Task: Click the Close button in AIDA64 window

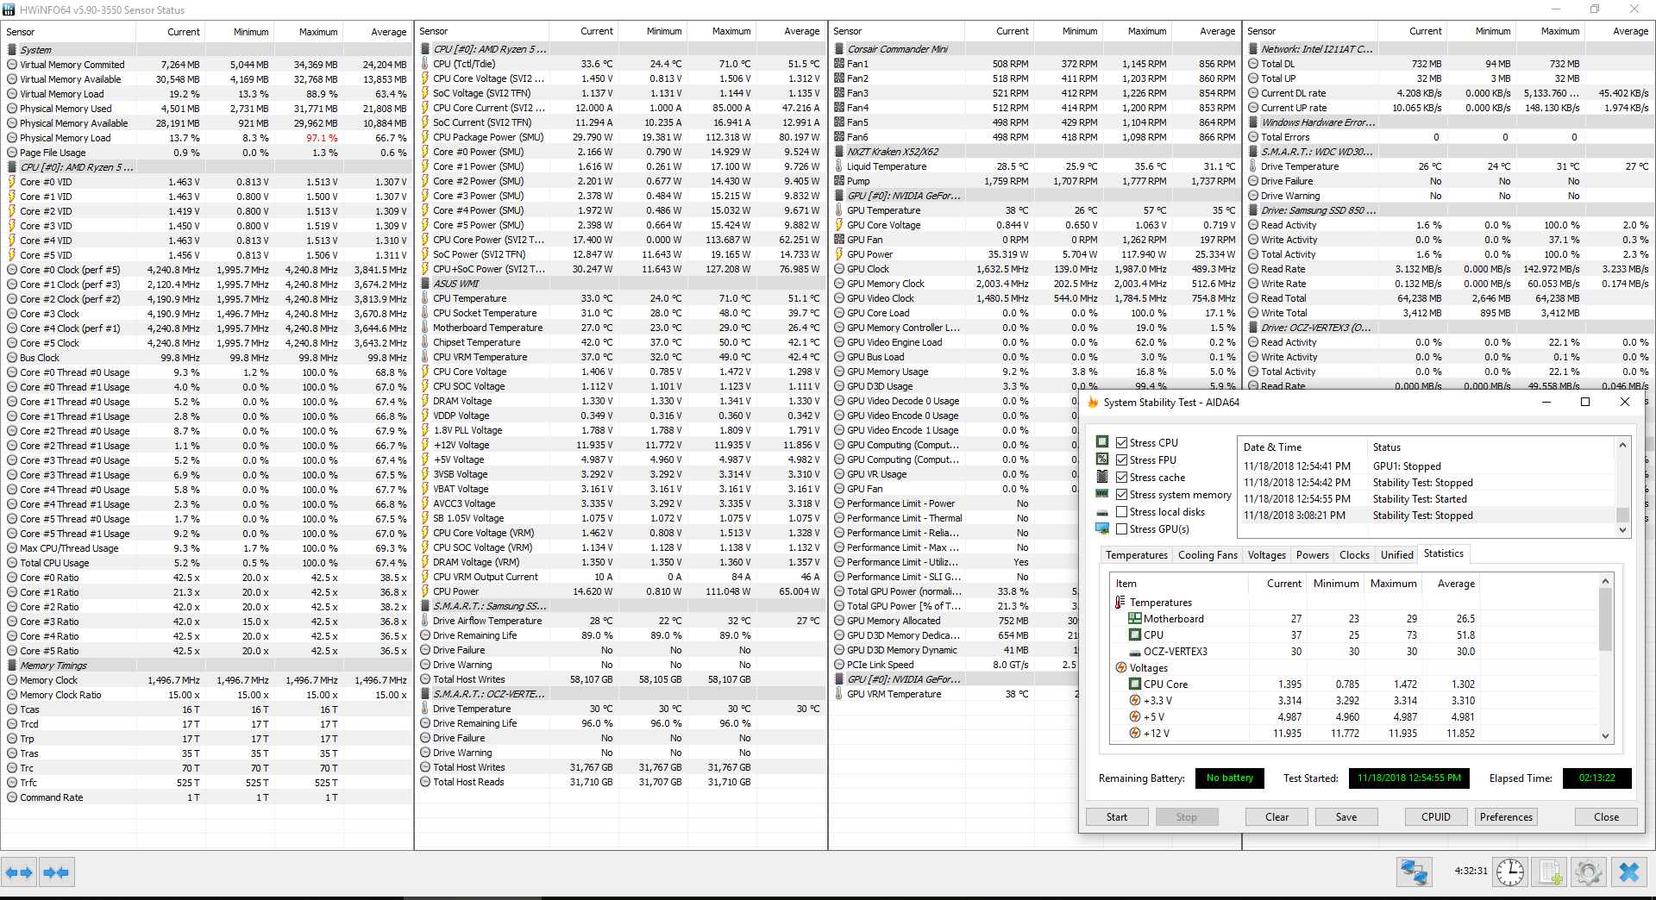Action: (1606, 816)
